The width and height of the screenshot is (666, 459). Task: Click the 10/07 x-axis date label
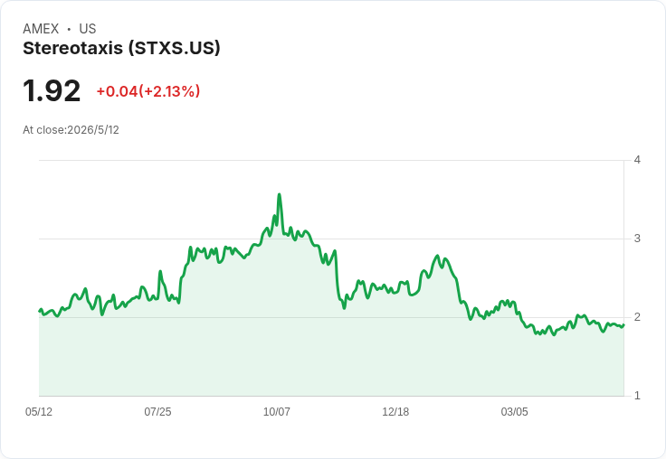[277, 411]
